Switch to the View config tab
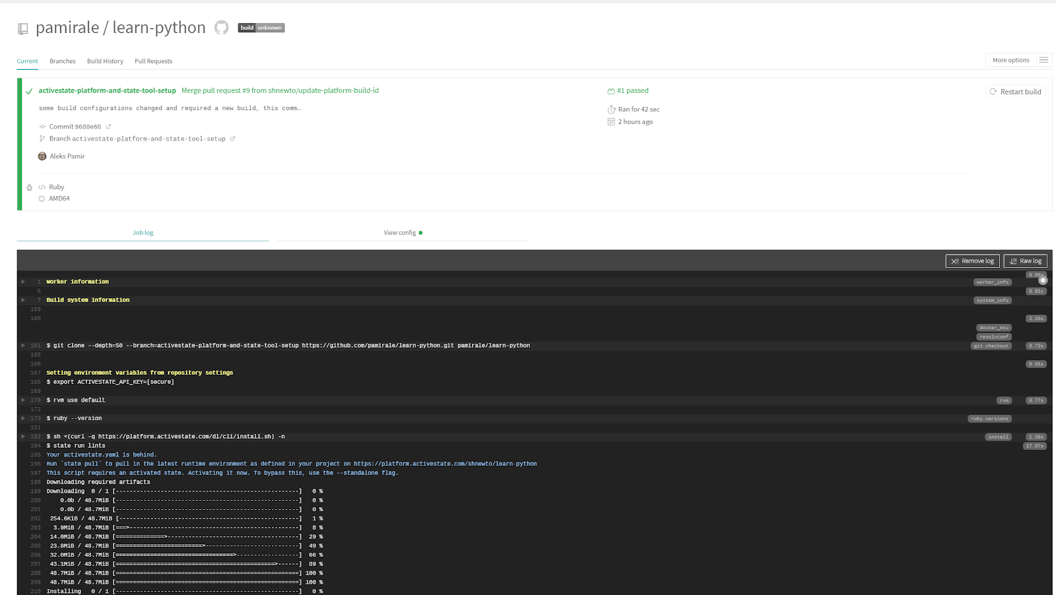 [x=399, y=232]
